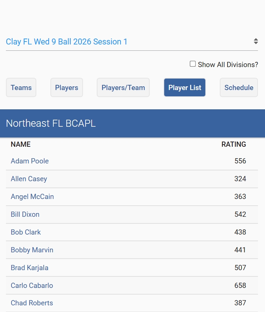Open Brad Karjala's player details
Image resolution: width=265 pixels, height=312 pixels.
coord(29,268)
